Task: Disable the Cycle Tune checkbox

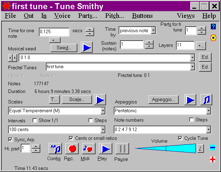Action: (180, 138)
